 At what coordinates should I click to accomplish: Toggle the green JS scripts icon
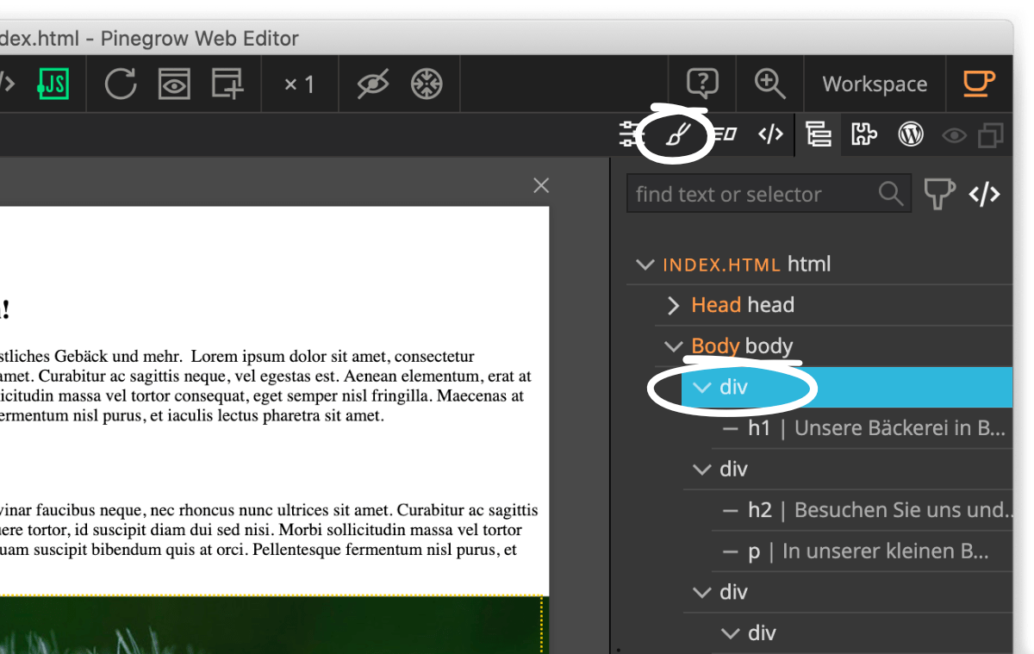click(53, 84)
